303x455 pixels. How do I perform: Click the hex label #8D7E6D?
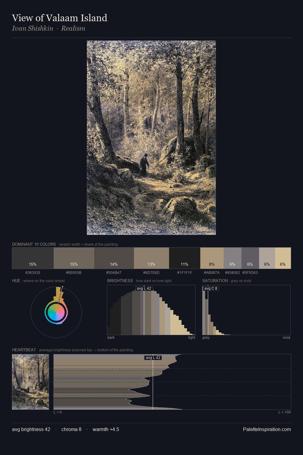(151, 273)
